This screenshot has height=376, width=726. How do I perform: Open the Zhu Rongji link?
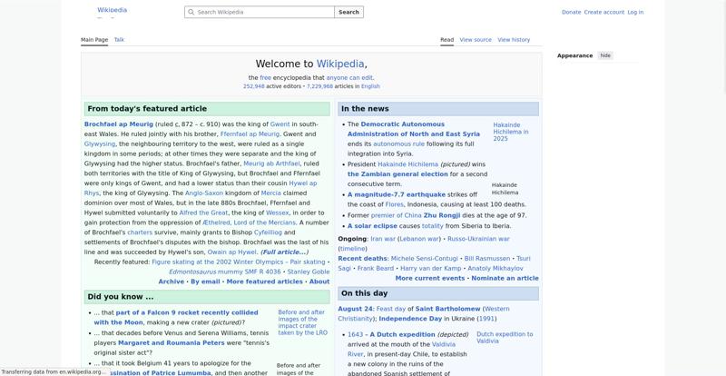point(442,215)
